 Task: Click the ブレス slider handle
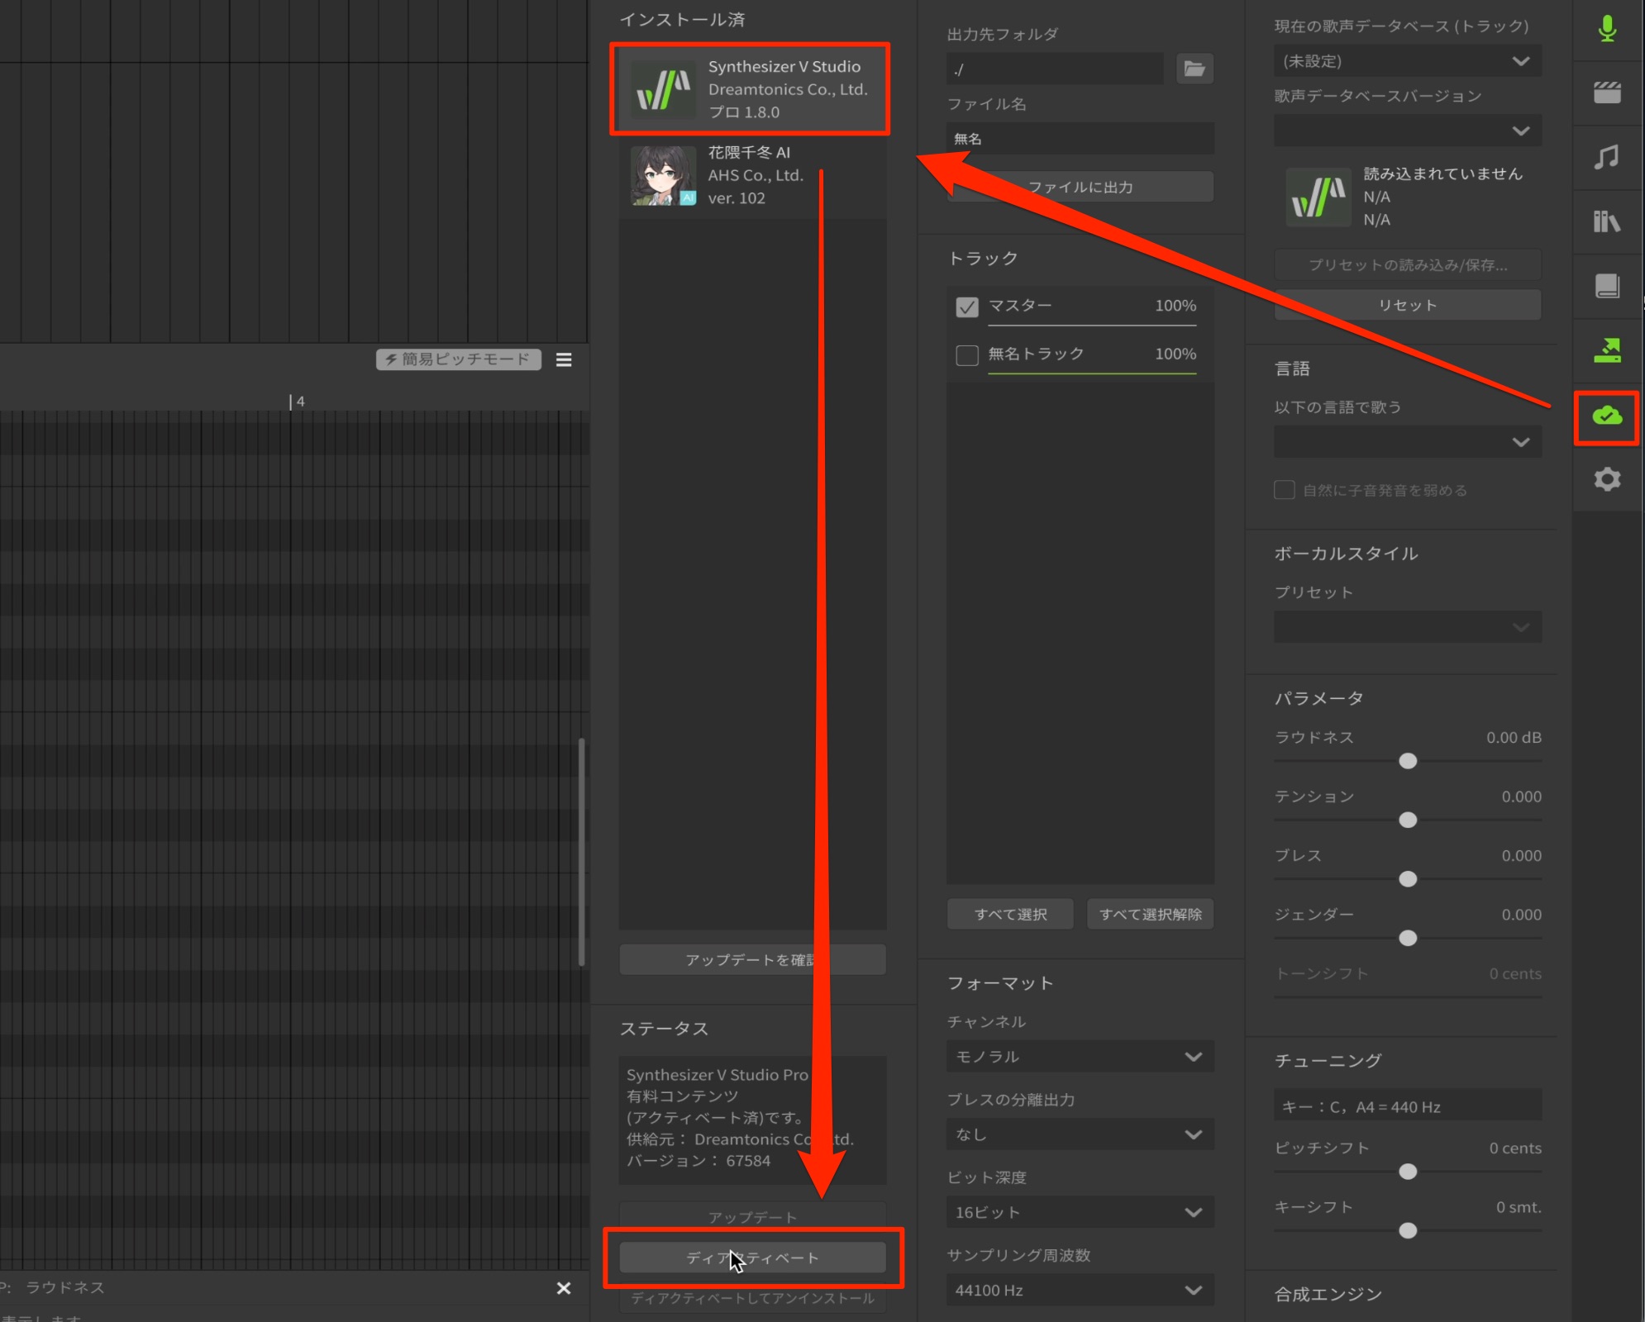pos(1408,879)
